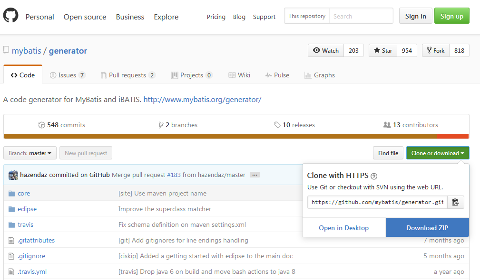The width and height of the screenshot is (480, 280).
Task: Open the mybatis owner link
Action: tap(26, 51)
